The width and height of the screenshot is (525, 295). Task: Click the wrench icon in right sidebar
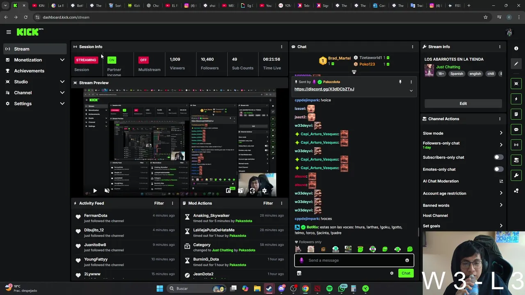516,175
